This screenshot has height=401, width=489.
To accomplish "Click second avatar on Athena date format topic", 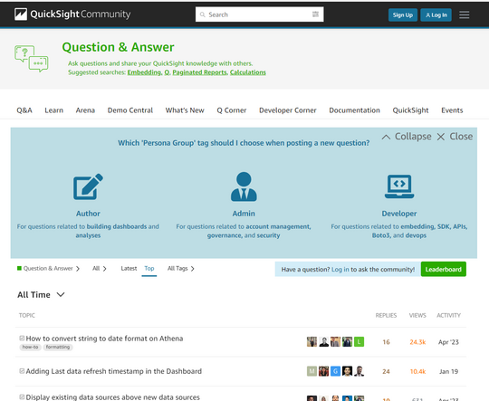I will 323,342.
